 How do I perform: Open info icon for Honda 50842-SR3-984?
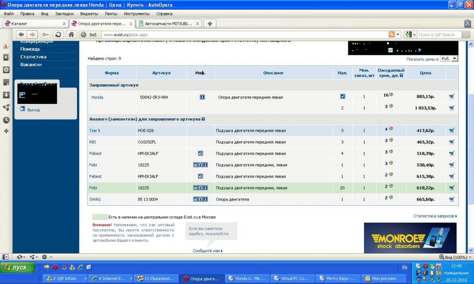(202, 97)
